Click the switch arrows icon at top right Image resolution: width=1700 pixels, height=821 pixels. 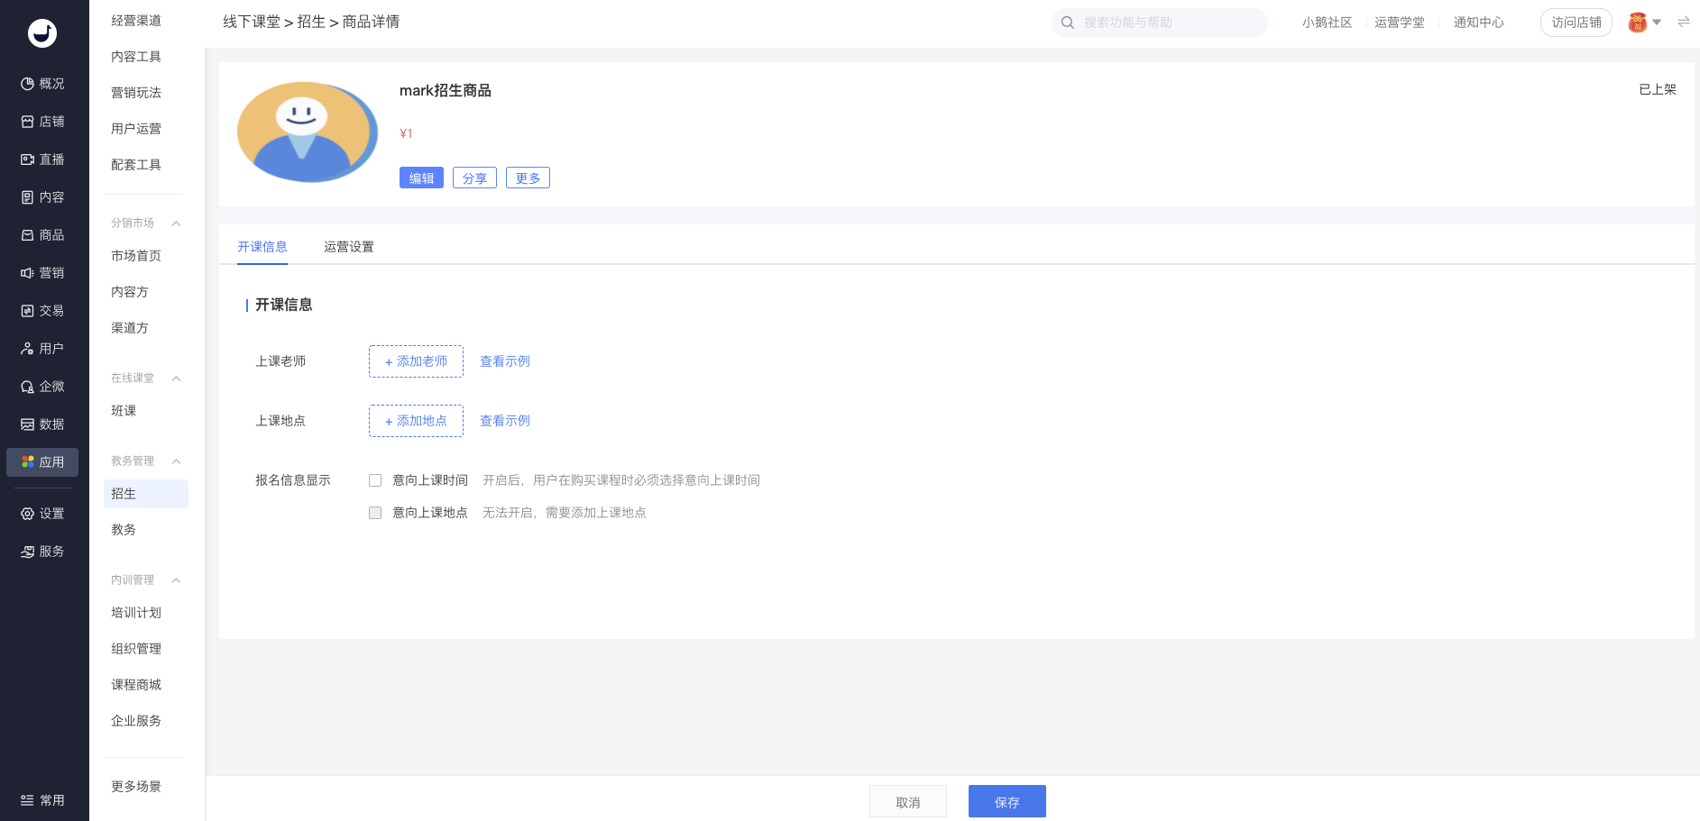point(1683,22)
